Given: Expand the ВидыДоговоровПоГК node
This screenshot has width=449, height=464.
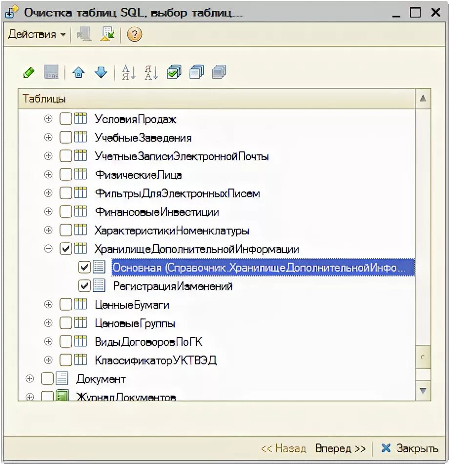Looking at the screenshot, I should [x=48, y=341].
